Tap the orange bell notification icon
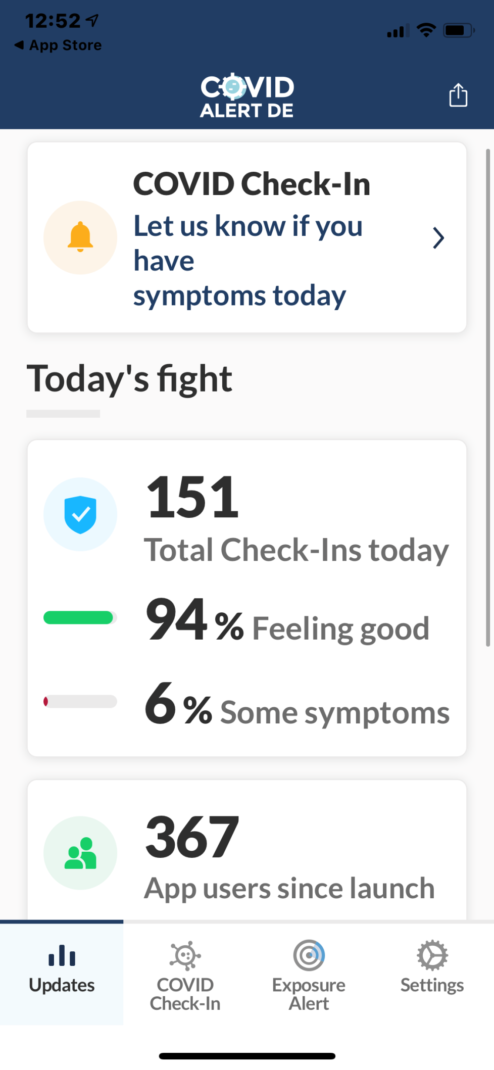Screen dimensions: 494x1070 80,237
